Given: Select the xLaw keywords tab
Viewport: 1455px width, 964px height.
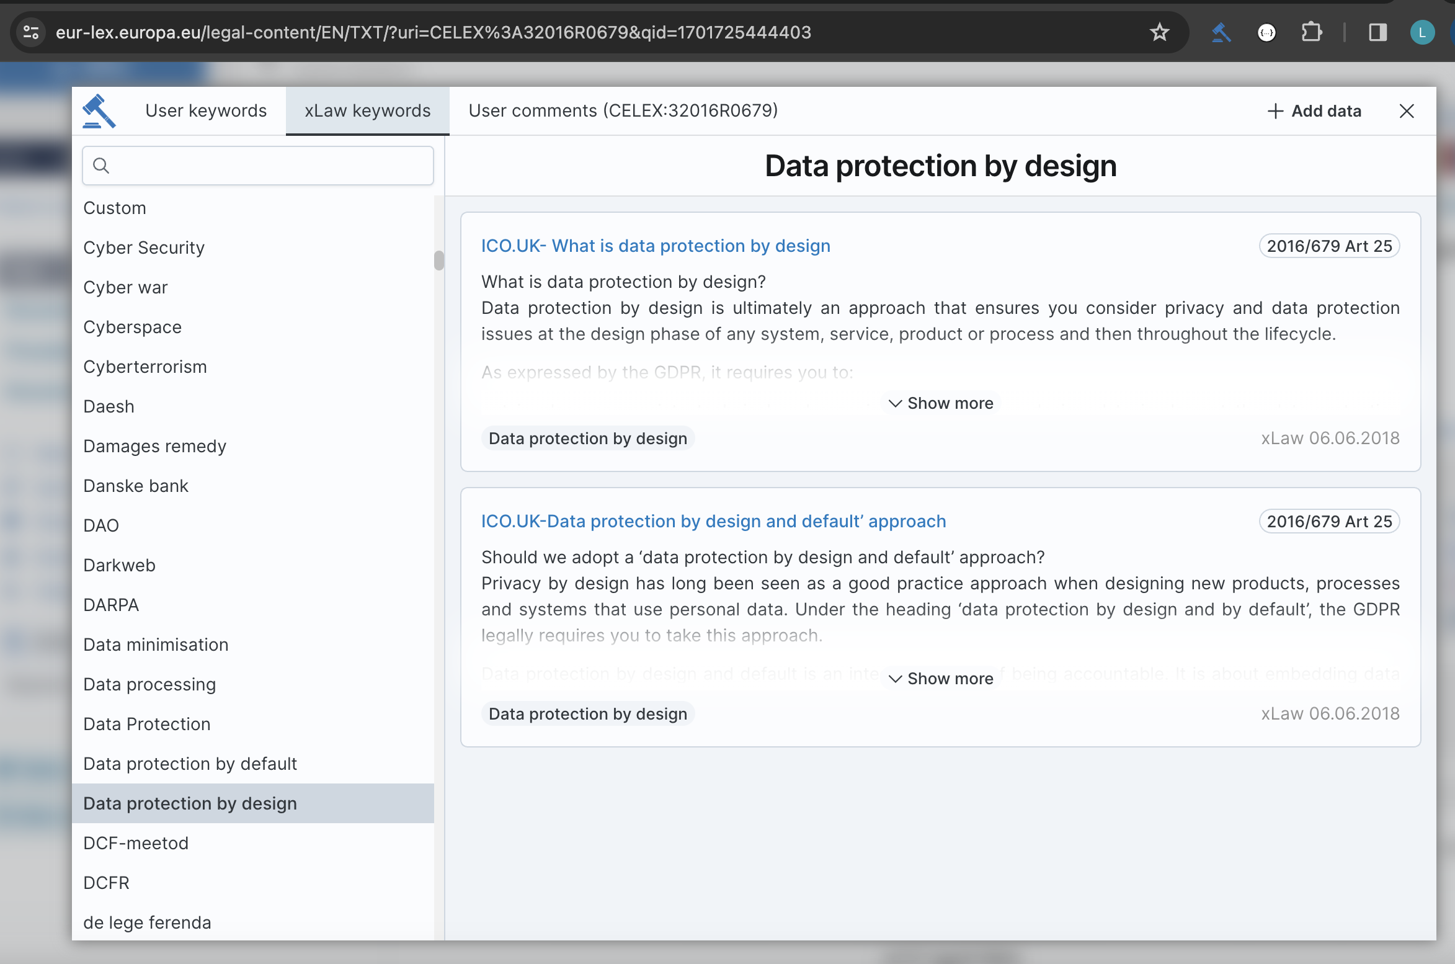Looking at the screenshot, I should pos(367,111).
